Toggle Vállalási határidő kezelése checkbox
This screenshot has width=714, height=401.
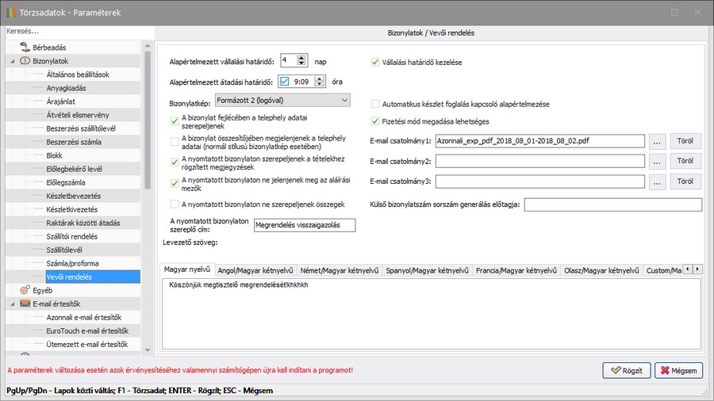click(x=376, y=61)
